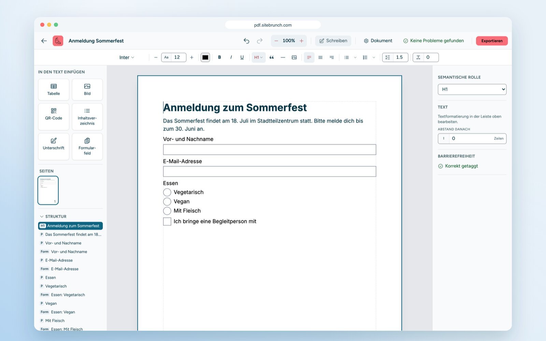
Task: Select P 'E-Mail-Adresse' structure item
Action: pos(70,260)
